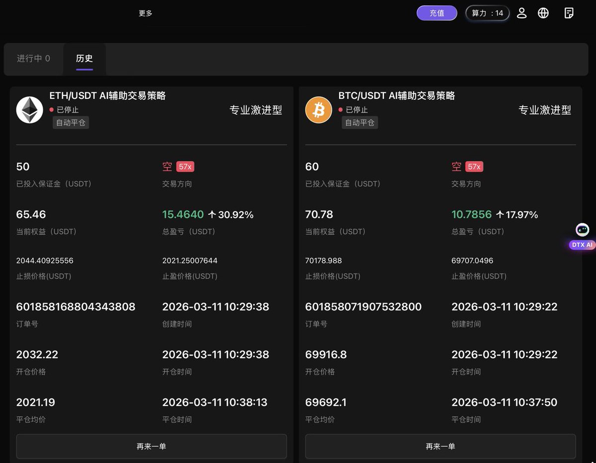Open the DTX AI assistant robot
Viewport: 596px width, 463px height.
[582, 229]
